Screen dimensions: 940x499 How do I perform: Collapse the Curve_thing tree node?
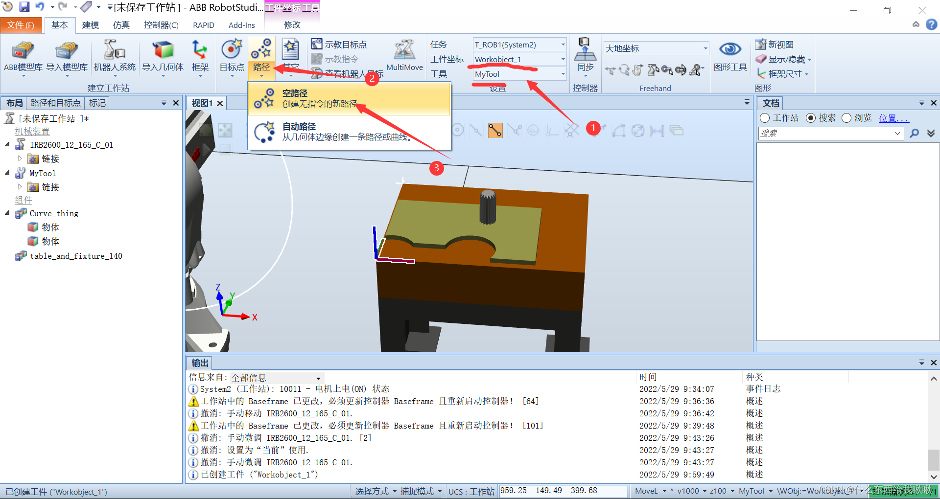coord(7,213)
